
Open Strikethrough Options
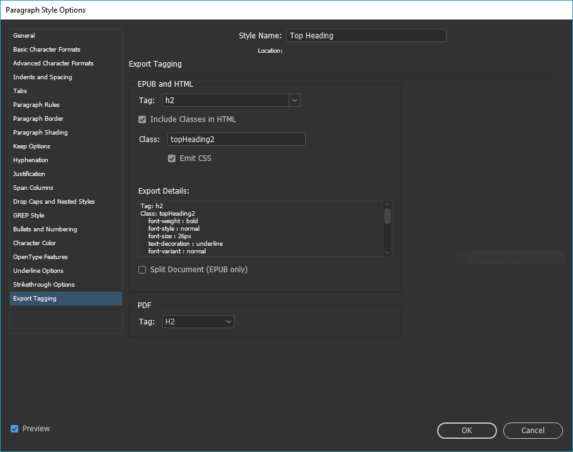(43, 284)
